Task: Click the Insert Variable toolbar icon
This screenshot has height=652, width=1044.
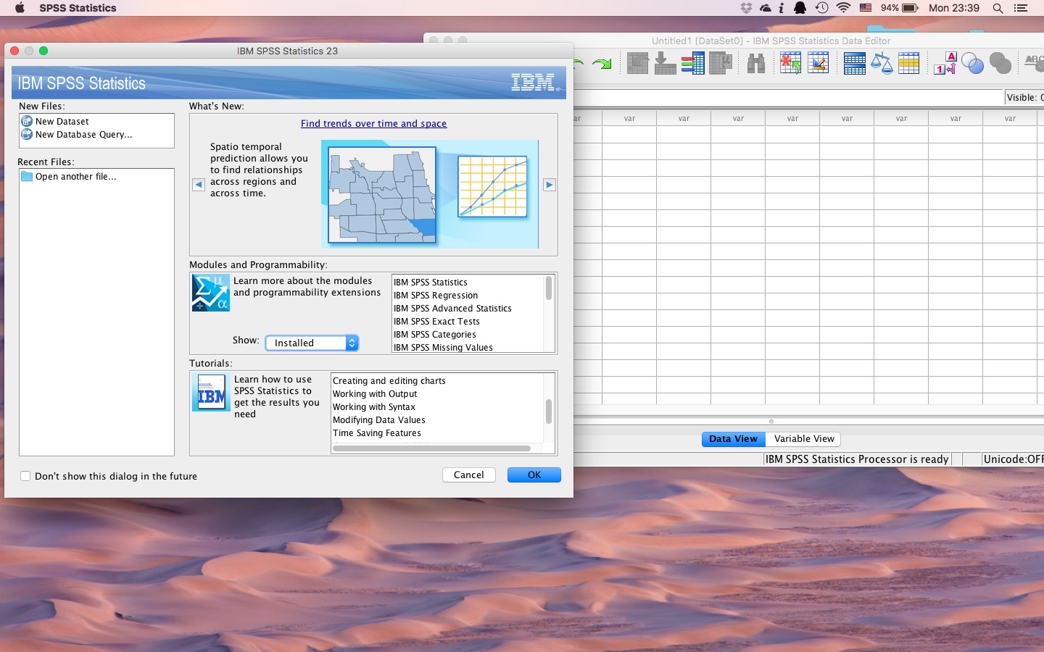Action: [819, 64]
